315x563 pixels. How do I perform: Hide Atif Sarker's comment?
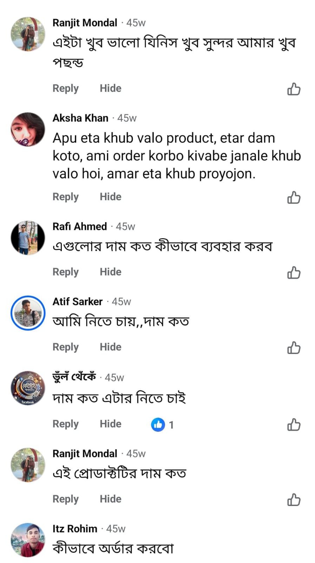click(110, 347)
